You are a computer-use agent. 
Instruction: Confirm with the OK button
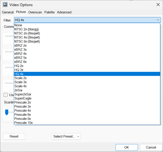click(127, 147)
